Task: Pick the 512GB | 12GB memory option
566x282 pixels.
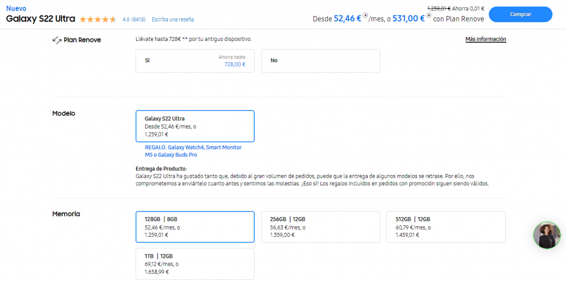Action: click(446, 227)
